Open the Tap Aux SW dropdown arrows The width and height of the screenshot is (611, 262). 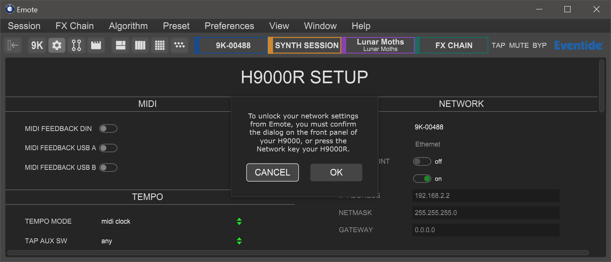pos(239,241)
